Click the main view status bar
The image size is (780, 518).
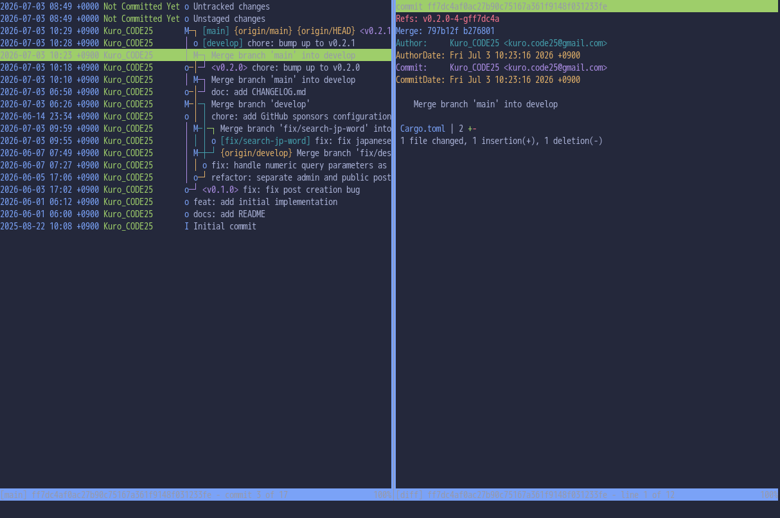(x=195, y=495)
